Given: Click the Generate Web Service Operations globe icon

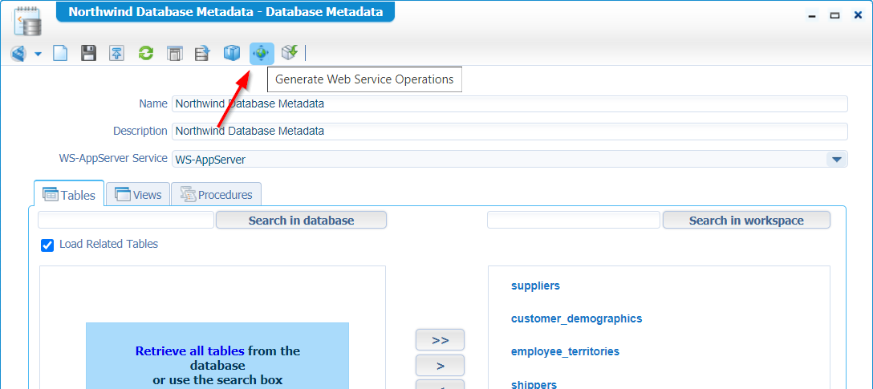Looking at the screenshot, I should coord(262,53).
